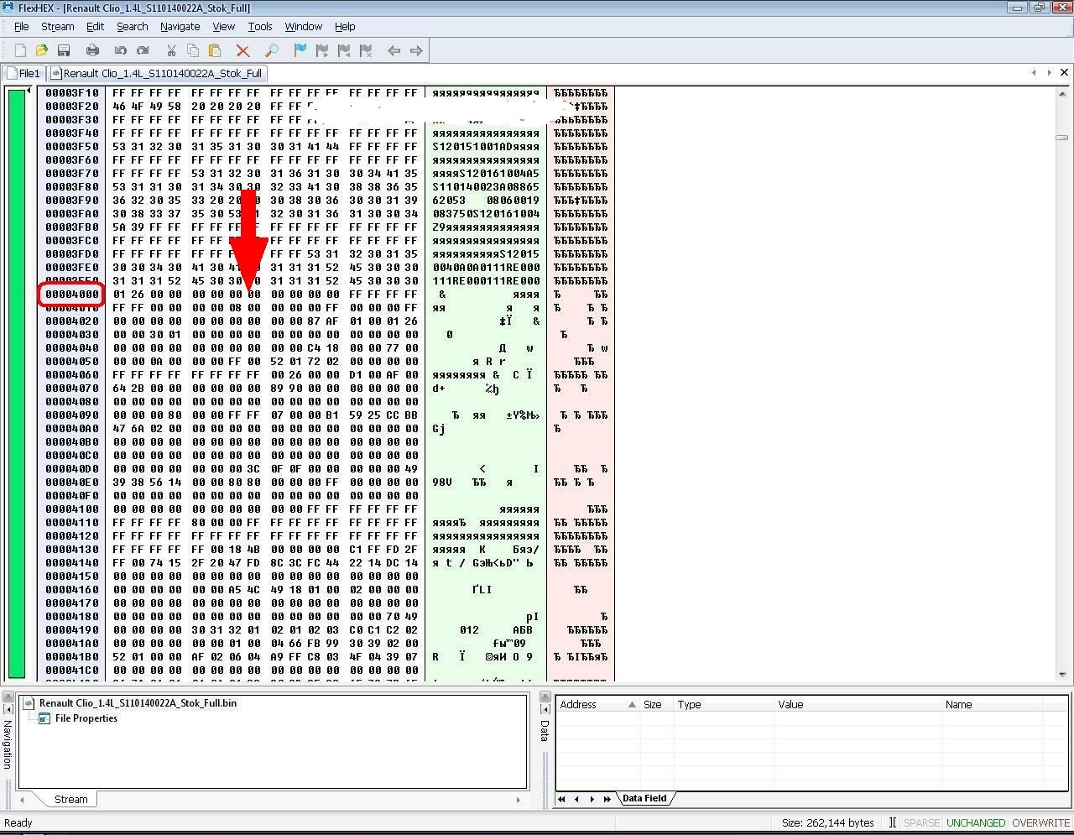Open the View menu
The height and width of the screenshot is (835, 1074).
point(223,27)
